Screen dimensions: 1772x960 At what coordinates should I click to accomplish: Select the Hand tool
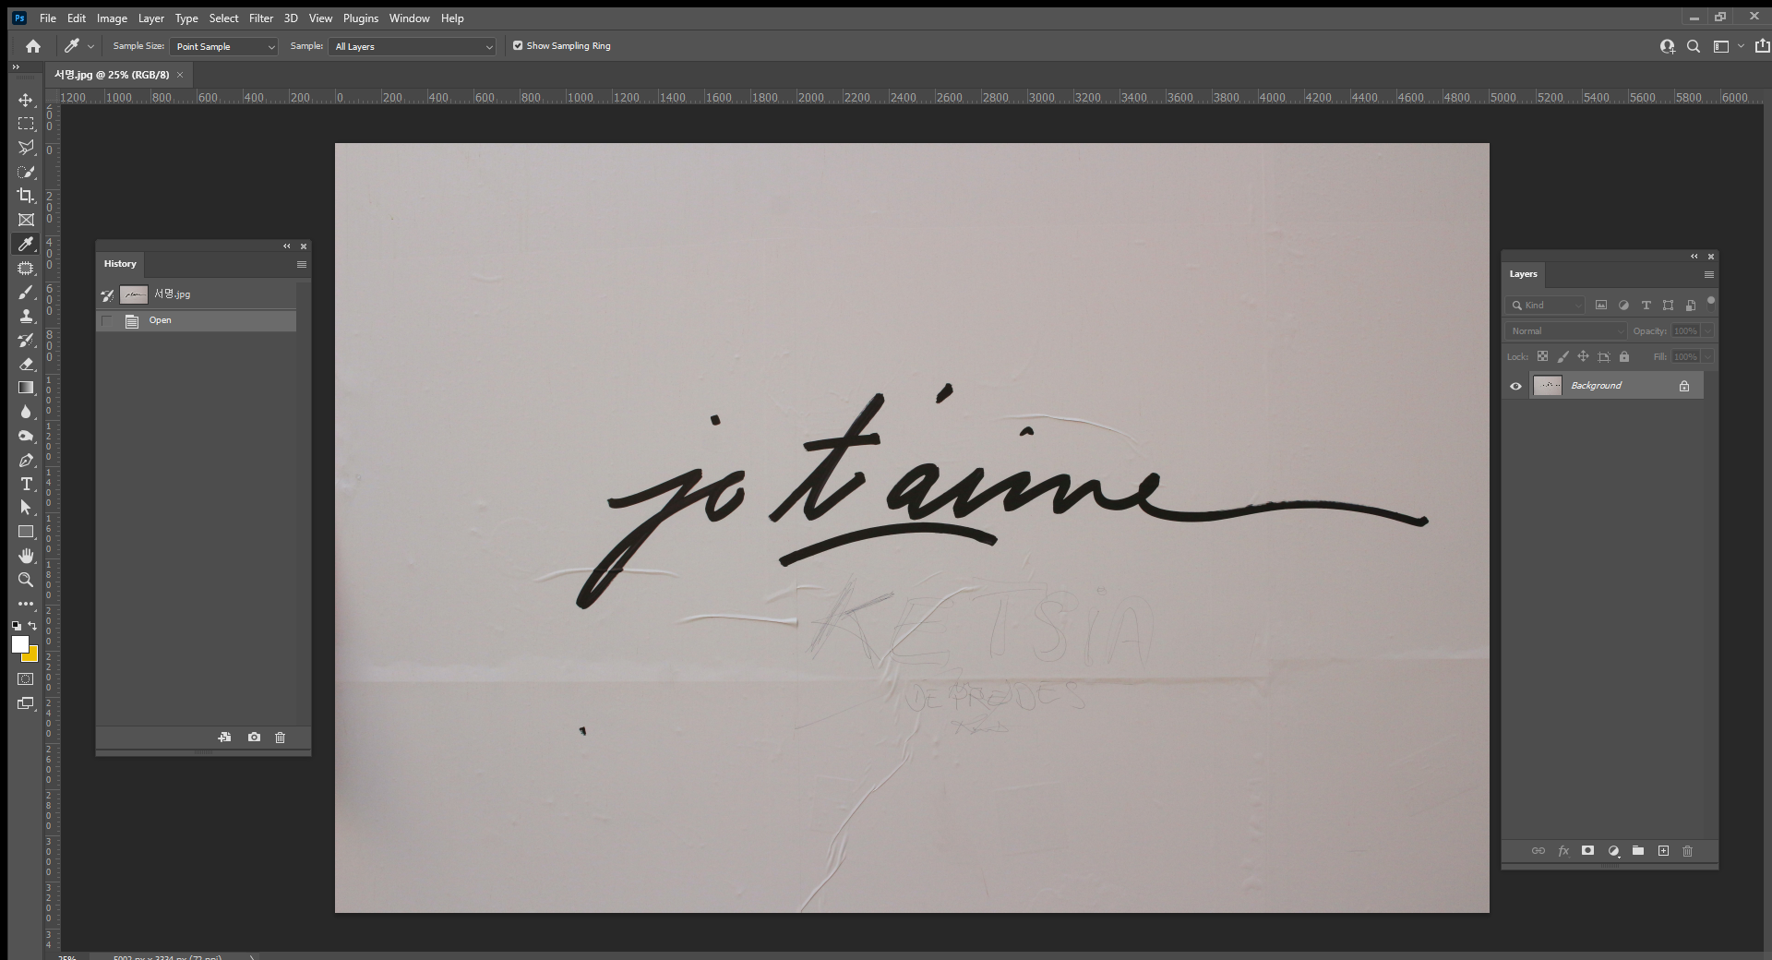26,556
